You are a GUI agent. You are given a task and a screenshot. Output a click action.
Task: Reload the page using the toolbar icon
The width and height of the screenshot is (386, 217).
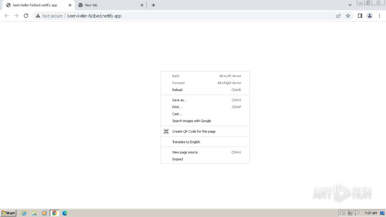click(x=26, y=16)
